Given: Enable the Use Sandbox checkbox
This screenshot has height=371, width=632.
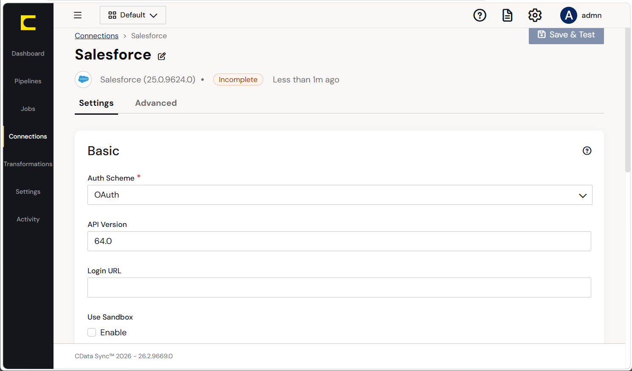Looking at the screenshot, I should tap(92, 332).
